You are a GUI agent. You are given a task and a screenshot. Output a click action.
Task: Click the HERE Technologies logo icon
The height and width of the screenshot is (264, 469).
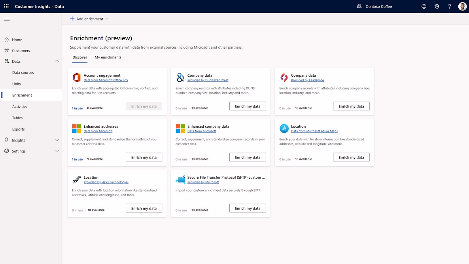[x=77, y=179]
